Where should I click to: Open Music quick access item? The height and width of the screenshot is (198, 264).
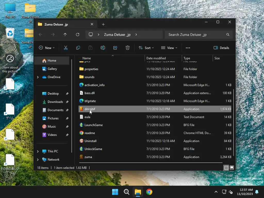(x=52, y=127)
